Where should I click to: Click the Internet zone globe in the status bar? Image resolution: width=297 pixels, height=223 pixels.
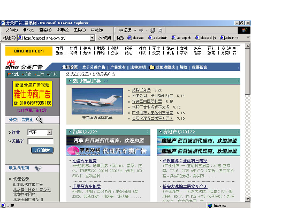click(x=210, y=205)
